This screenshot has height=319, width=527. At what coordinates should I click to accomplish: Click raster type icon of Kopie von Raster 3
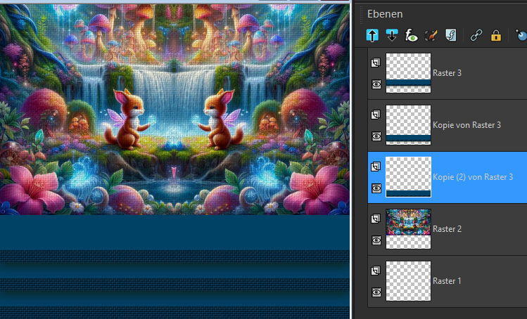click(x=376, y=115)
